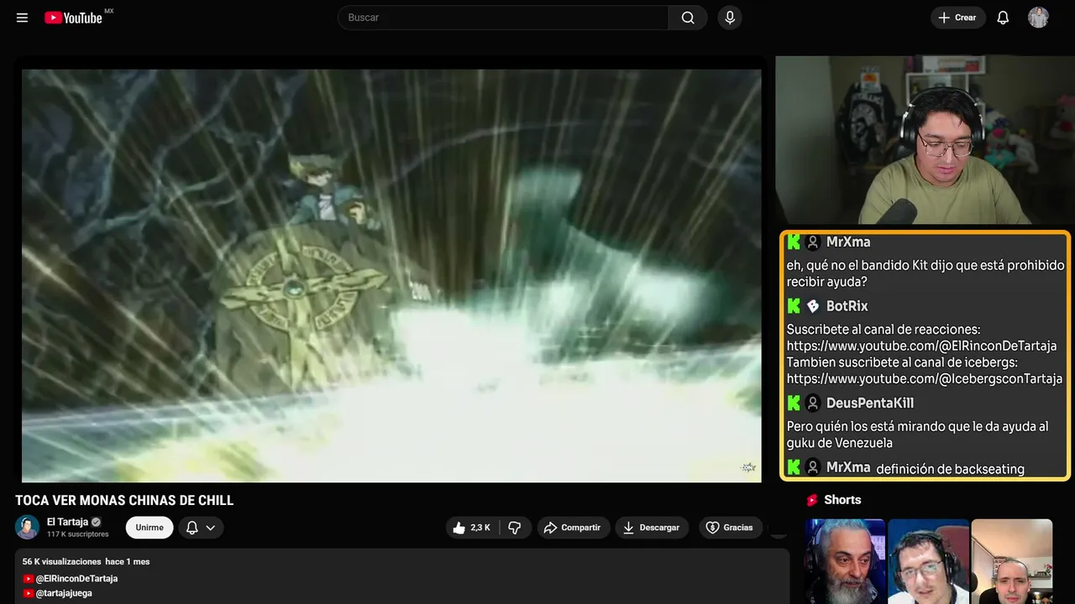The height and width of the screenshot is (604, 1075).
Task: Open the notifications bell in the header
Action: pos(1003,18)
